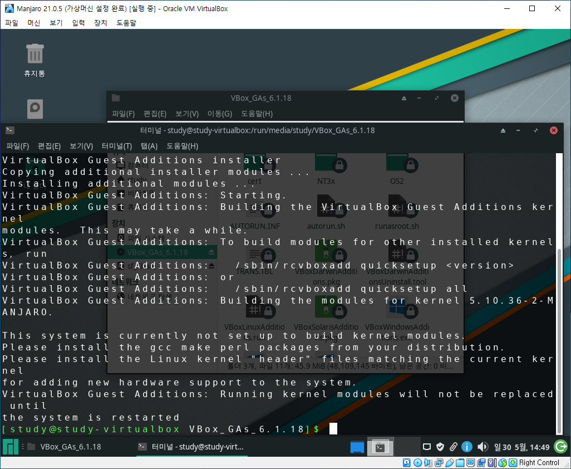The image size is (571, 469).
Task: Click the terminal vertical scrollbar
Action: coord(560,341)
